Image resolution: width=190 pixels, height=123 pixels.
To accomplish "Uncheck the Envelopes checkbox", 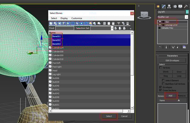I will pyautogui.click(x=160, y=87).
